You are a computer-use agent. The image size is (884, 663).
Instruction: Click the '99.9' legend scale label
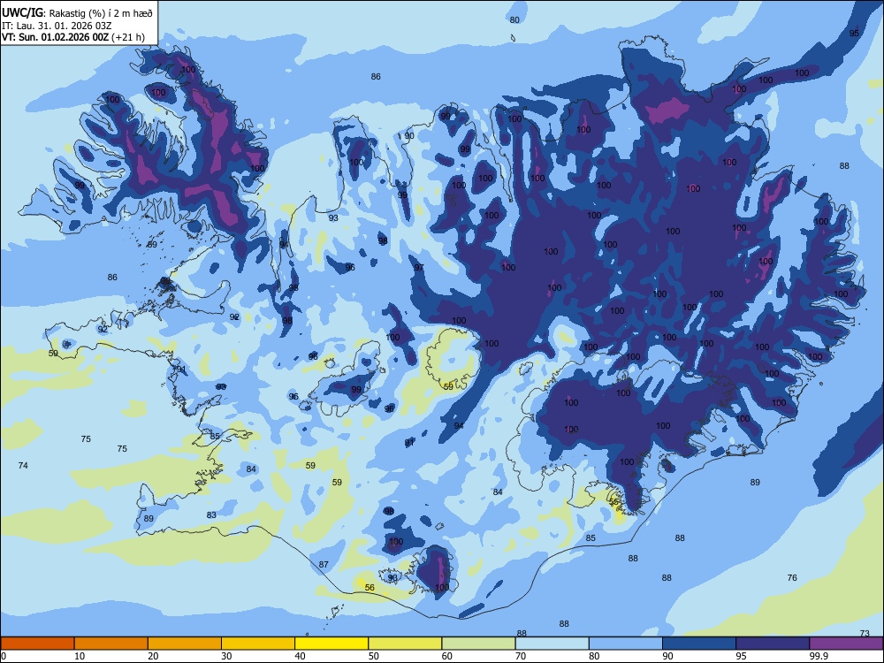[818, 656]
